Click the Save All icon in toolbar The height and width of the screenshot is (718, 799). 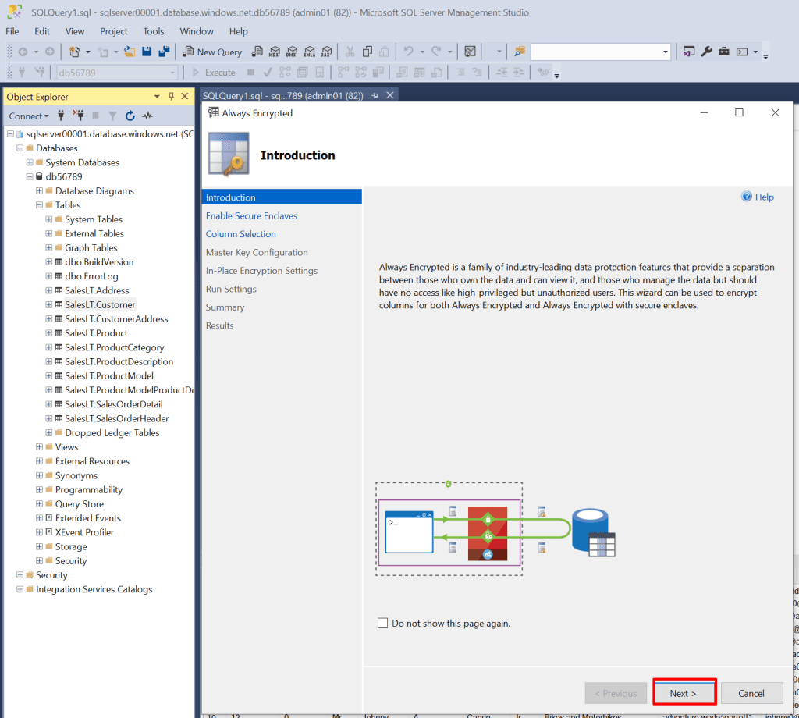(x=164, y=52)
